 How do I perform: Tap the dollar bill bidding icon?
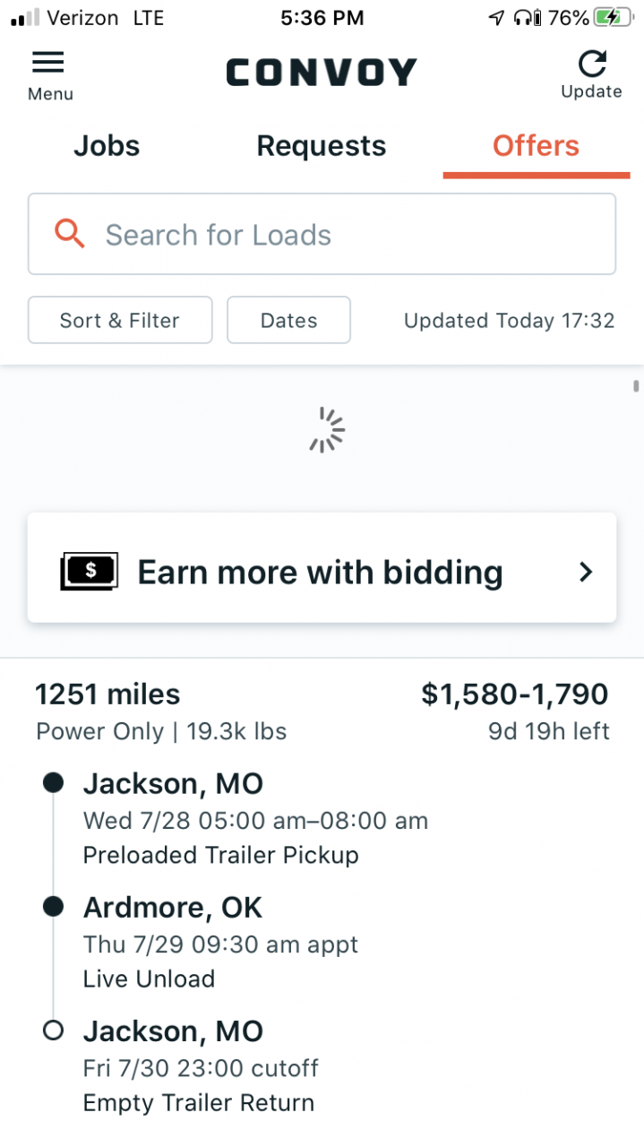pos(90,572)
